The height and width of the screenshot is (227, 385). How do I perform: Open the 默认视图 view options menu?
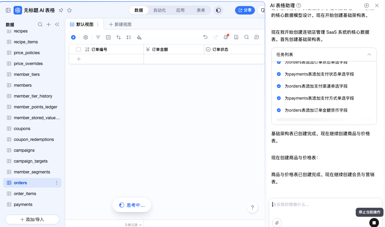tap(98, 24)
